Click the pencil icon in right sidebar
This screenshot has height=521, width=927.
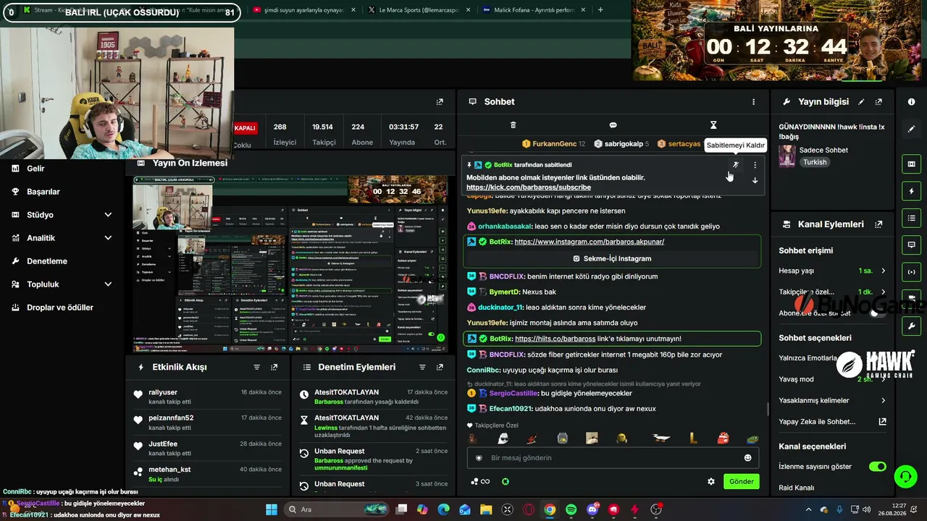[911, 129]
